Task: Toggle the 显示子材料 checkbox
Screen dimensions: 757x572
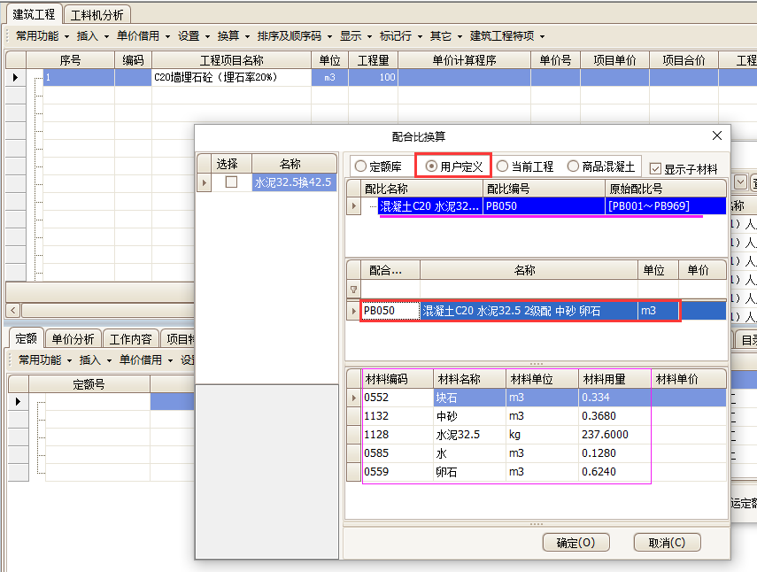Action: [x=655, y=168]
